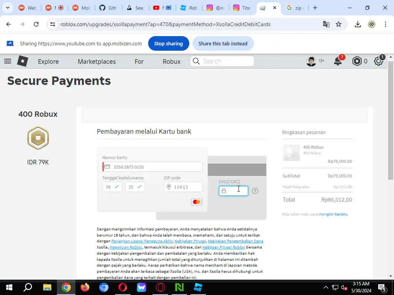This screenshot has height=295, width=394.
Task: Open Chrome three-dot menu
Action: click(x=385, y=24)
